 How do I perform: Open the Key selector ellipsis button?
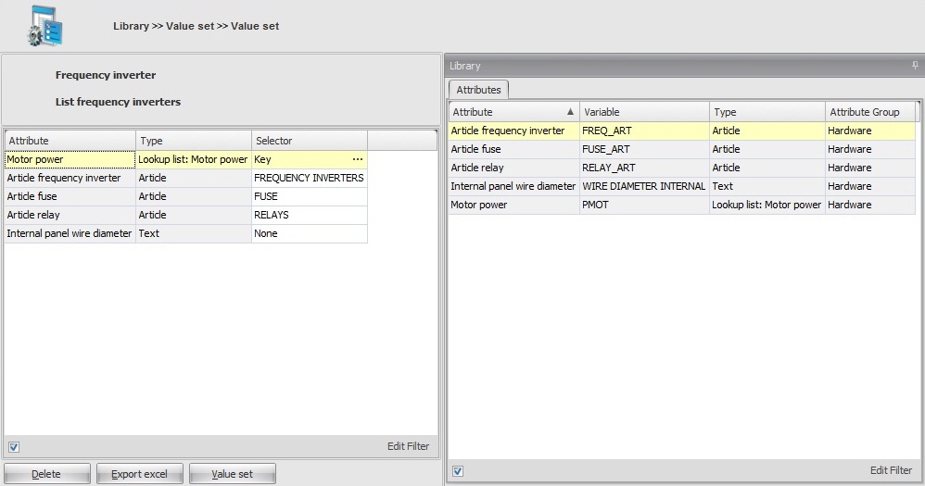pos(358,159)
